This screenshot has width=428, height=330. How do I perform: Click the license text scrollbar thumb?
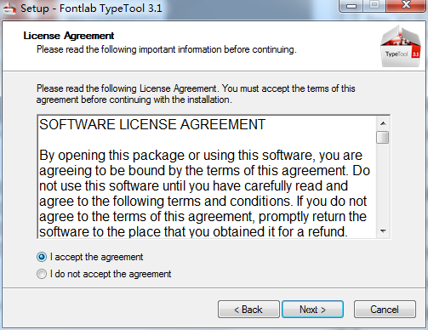pyautogui.click(x=383, y=138)
